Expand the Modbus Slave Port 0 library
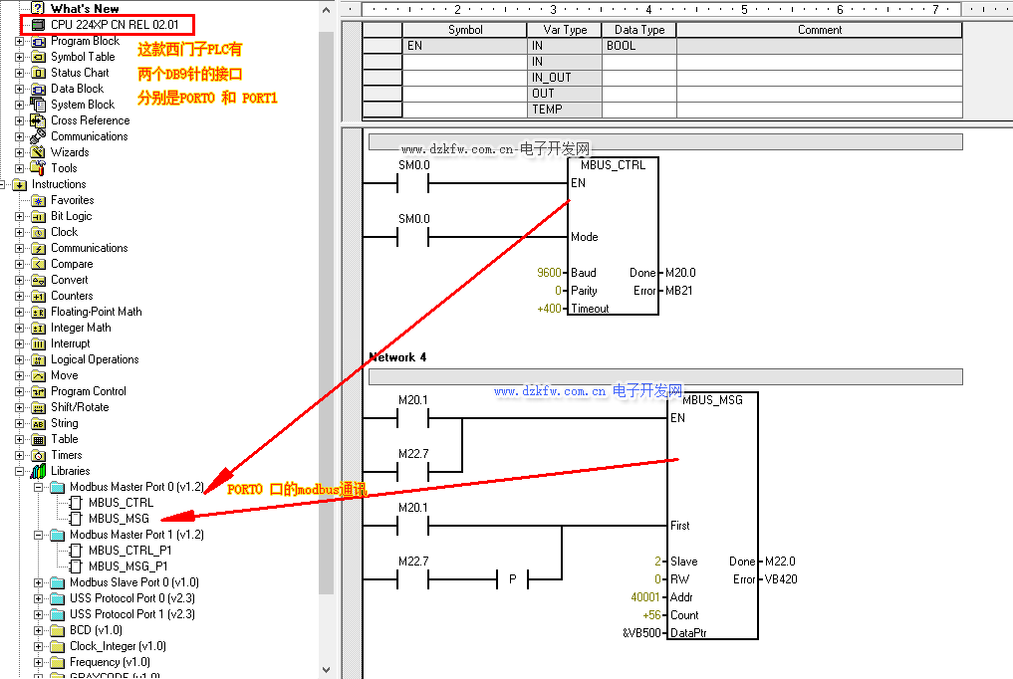The image size is (1013, 679). click(x=39, y=582)
